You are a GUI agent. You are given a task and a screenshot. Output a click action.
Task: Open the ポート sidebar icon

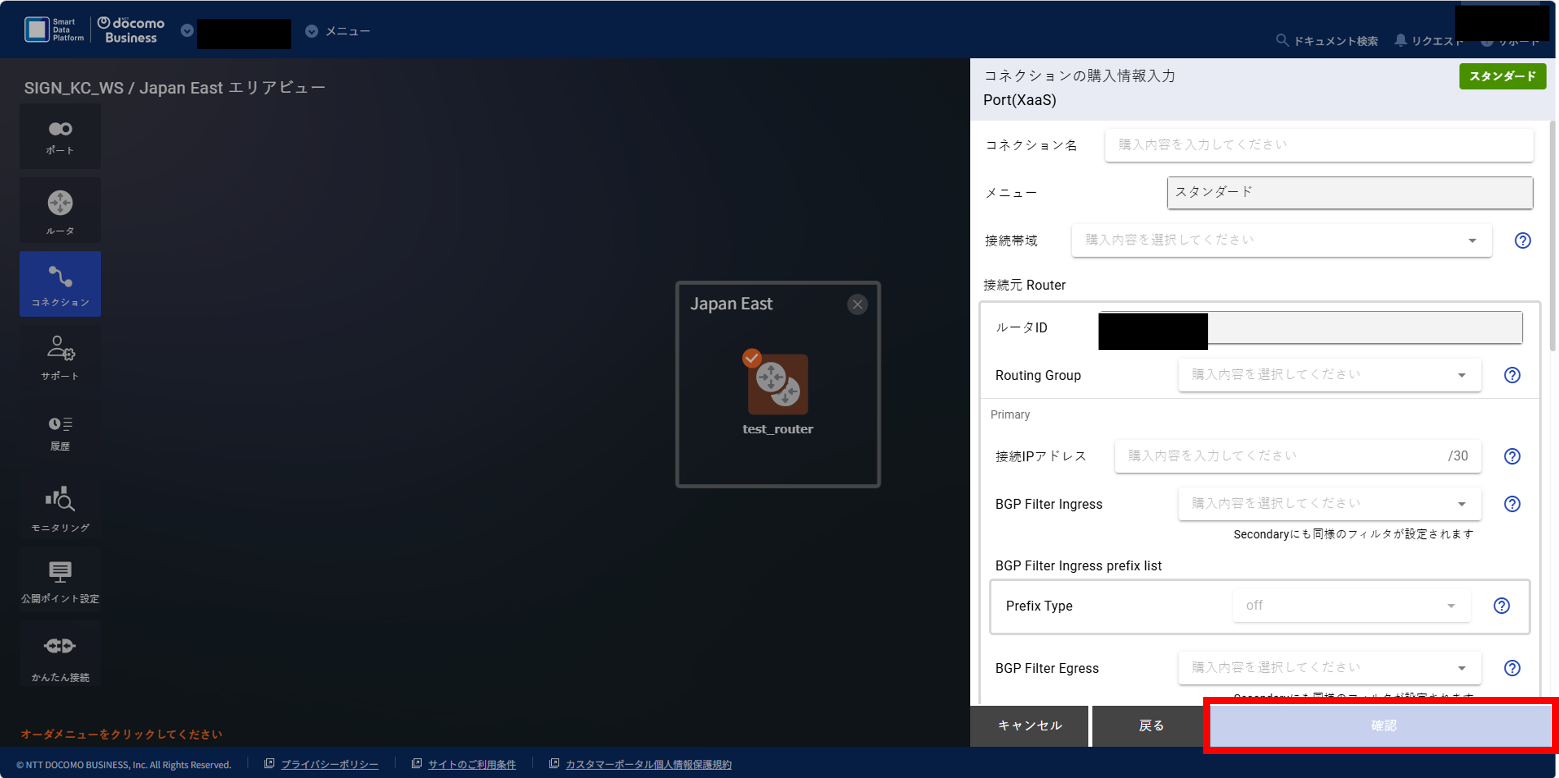60,136
